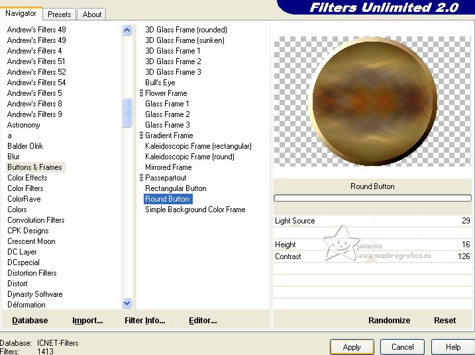Select the Buttons & Frames category
The width and height of the screenshot is (475, 355).
point(35,167)
